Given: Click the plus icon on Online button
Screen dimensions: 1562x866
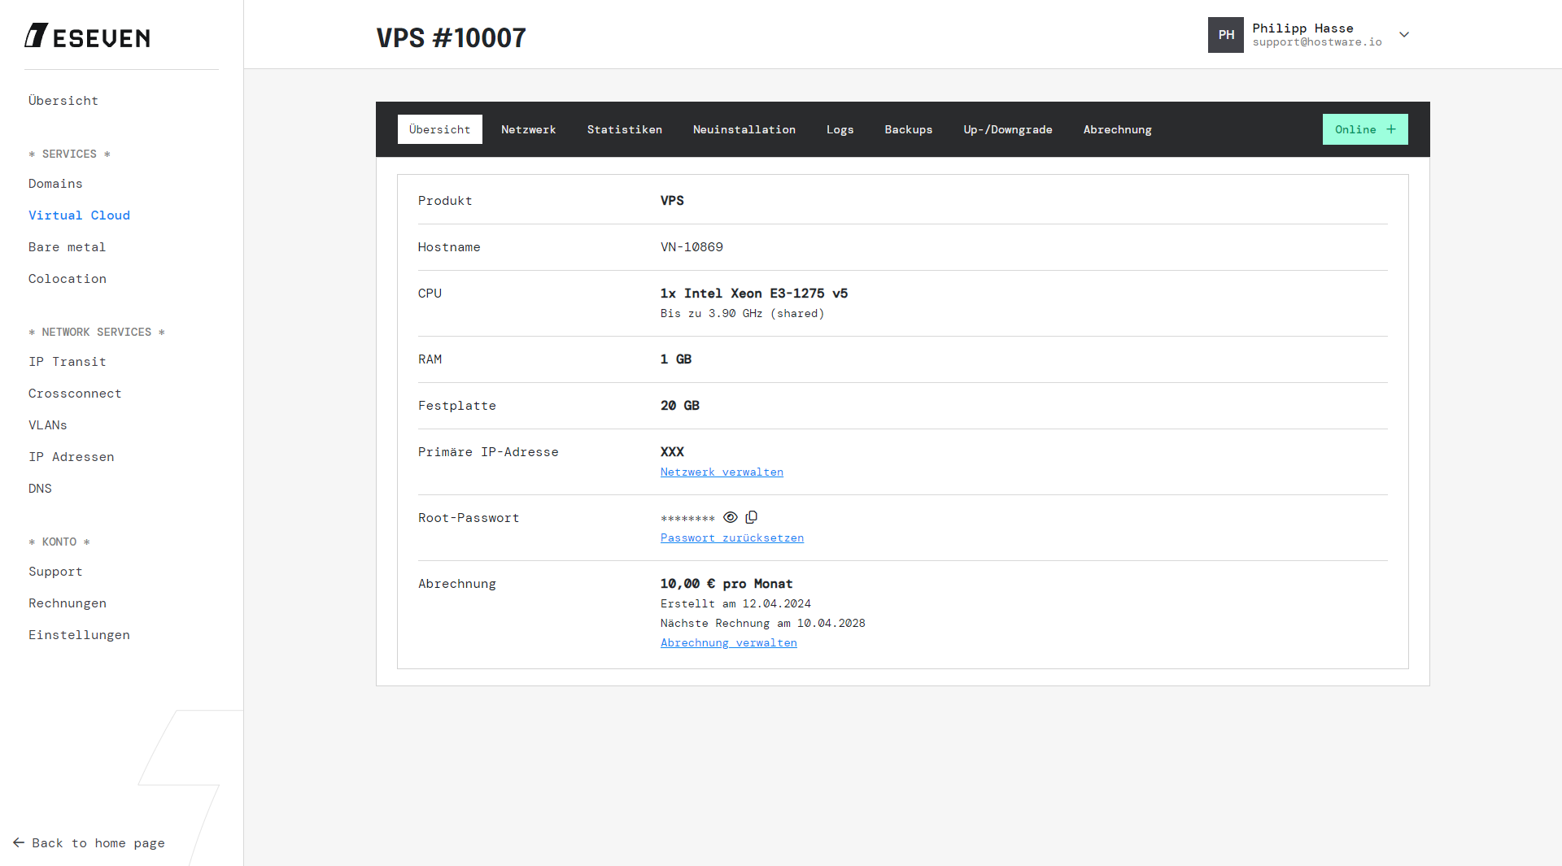Looking at the screenshot, I should tap(1391, 129).
